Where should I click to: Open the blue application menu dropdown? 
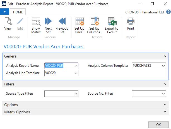pyautogui.click(x=4, y=11)
